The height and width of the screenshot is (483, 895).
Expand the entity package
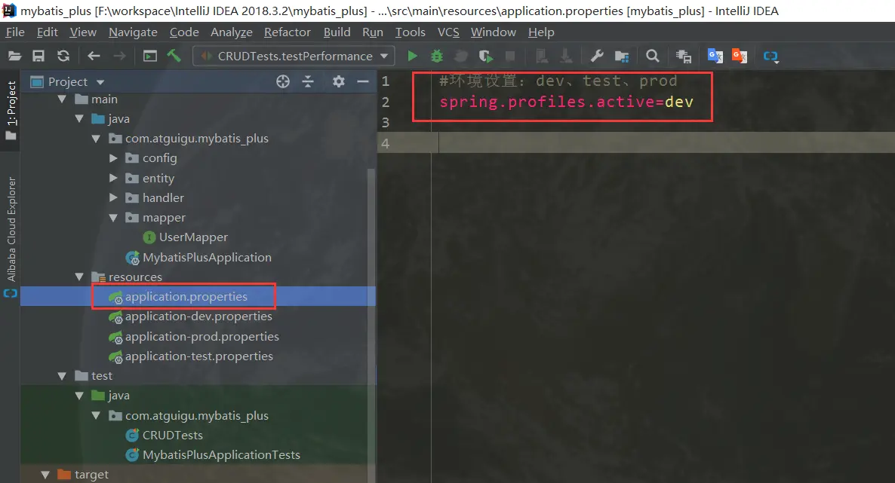[x=113, y=178]
